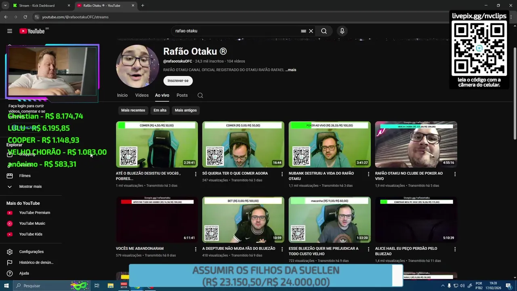Clear the search field with the X icon

click(x=311, y=31)
